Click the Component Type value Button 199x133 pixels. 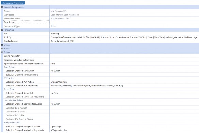coord(54,26)
